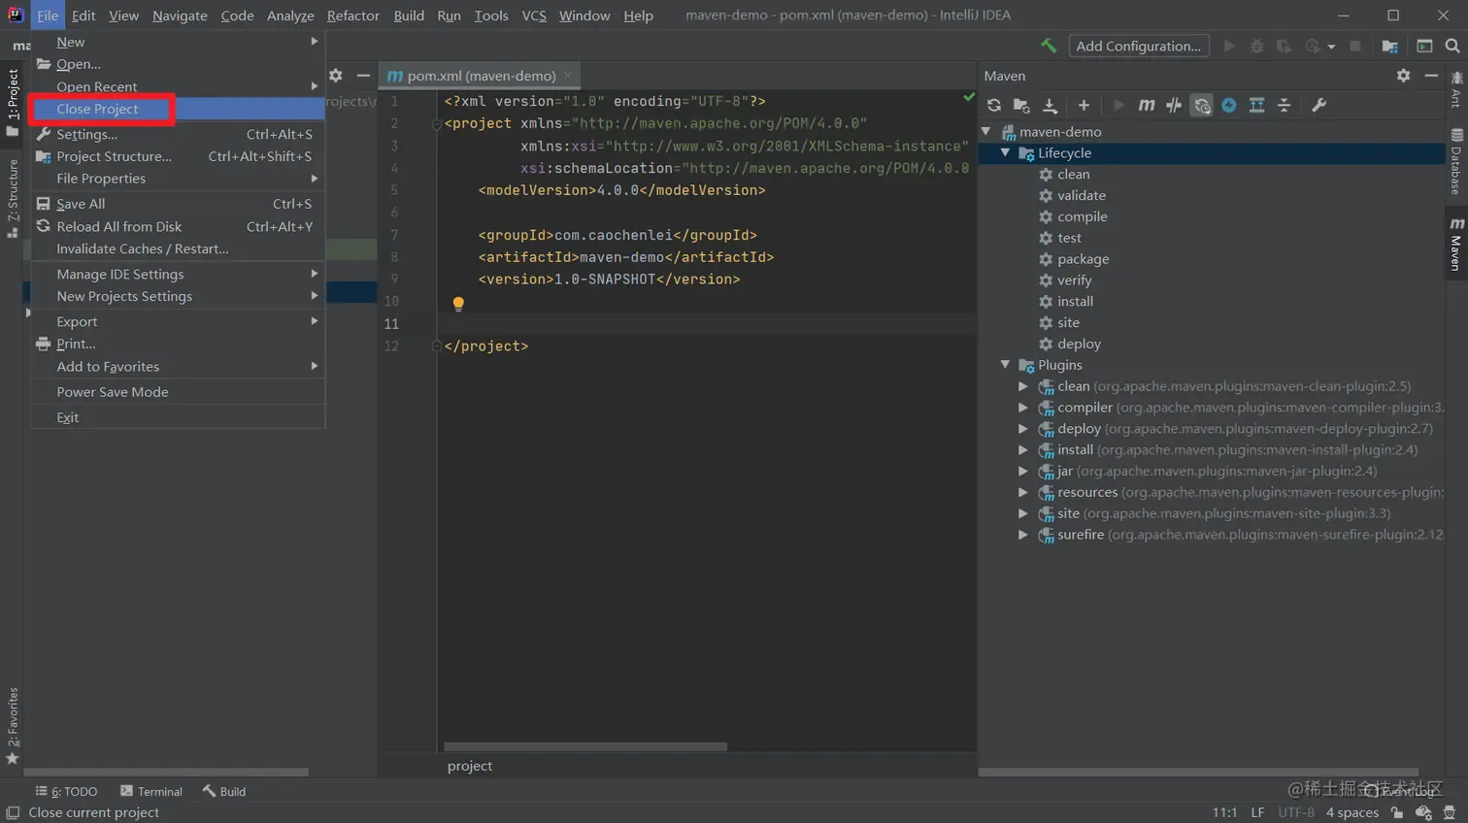Toggle the Project tool window stripe
Screen dimensions: 1468x823
pyautogui.click(x=13, y=101)
